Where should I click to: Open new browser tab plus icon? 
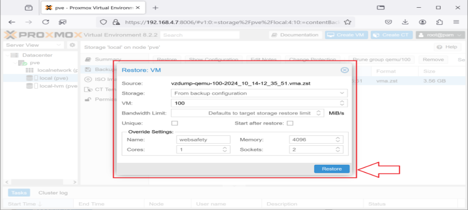click(155, 8)
